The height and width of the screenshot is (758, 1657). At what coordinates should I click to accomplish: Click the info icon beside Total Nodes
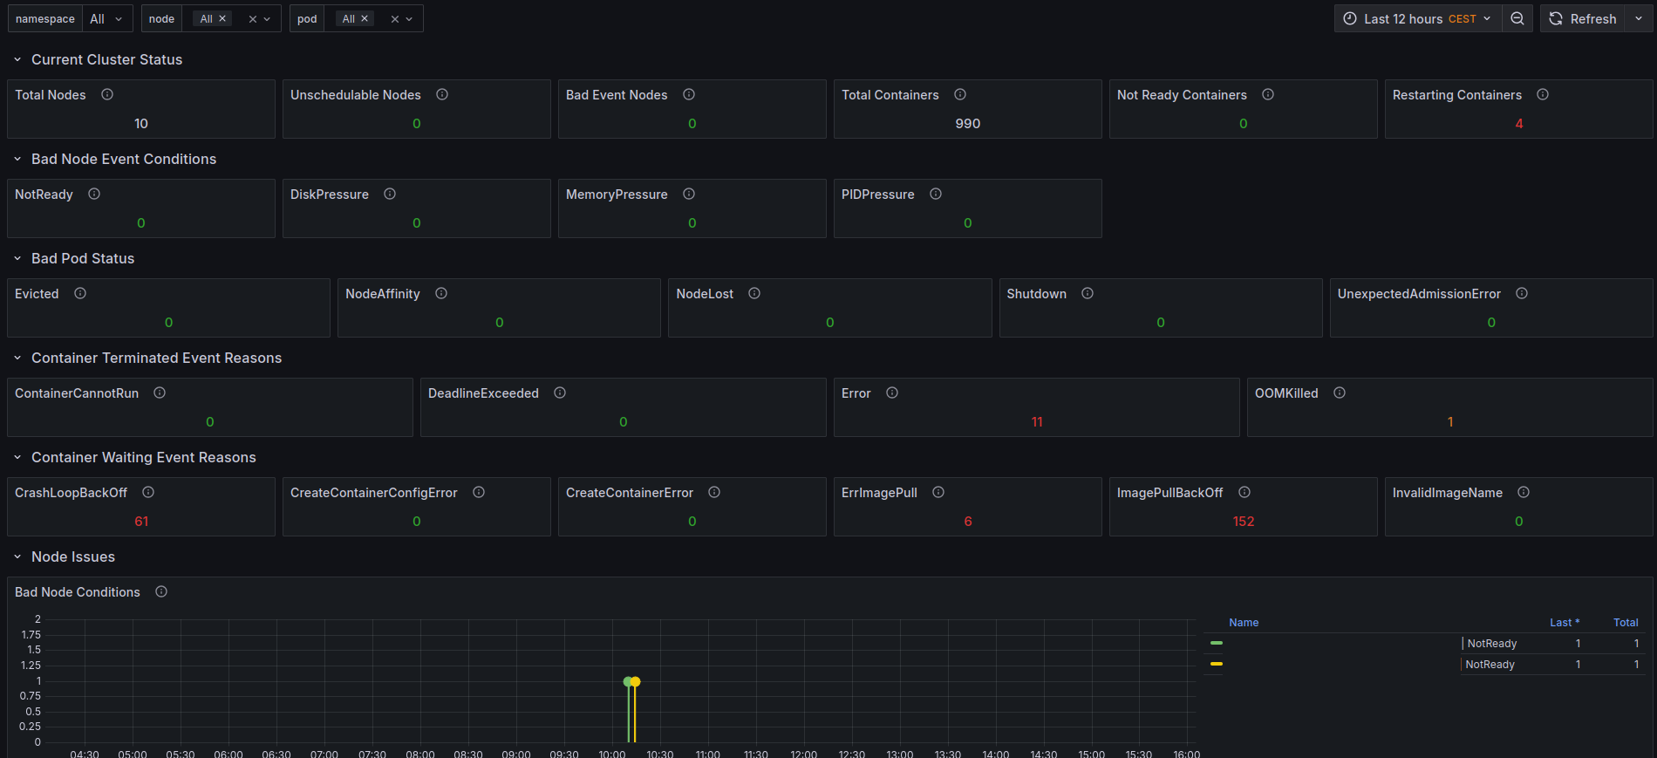107,94
